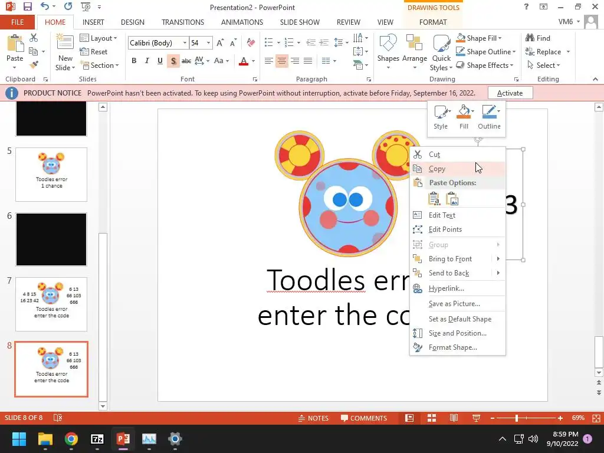Switch to Reading View icon
The width and height of the screenshot is (604, 453).
[x=454, y=418]
